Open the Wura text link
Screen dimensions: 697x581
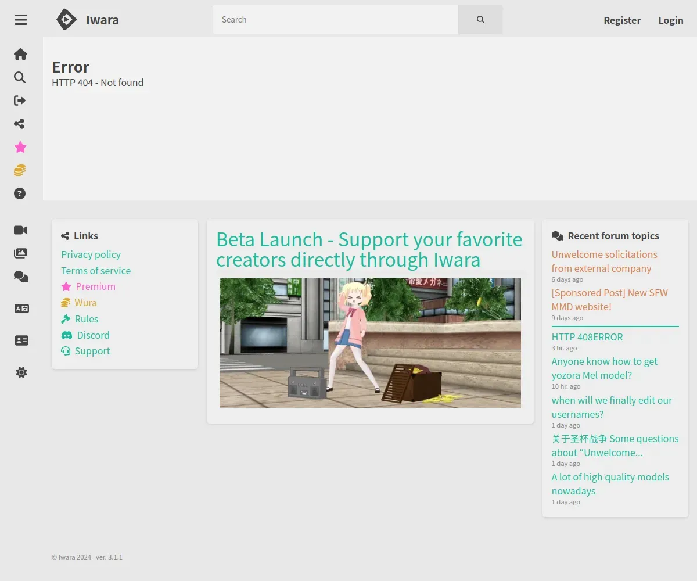point(85,303)
